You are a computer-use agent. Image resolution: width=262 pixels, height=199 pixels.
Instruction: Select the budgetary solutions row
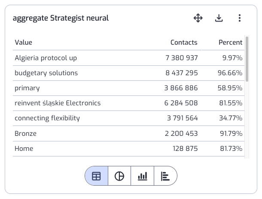(x=128, y=73)
